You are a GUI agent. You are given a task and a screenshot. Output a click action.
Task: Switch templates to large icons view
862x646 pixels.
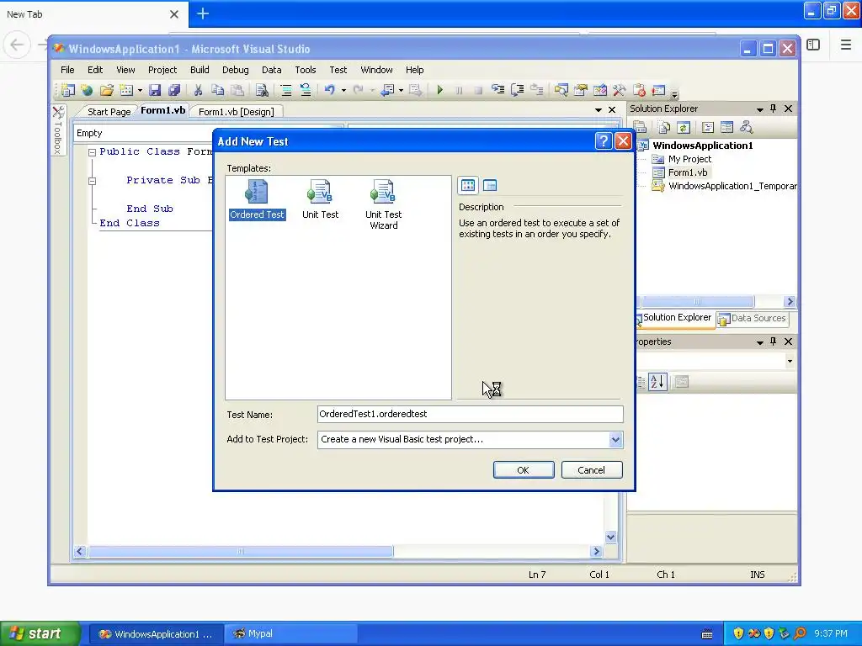pyautogui.click(x=468, y=185)
